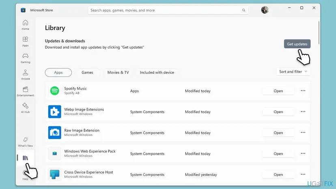Minimize the Microsoft Store window
The width and height of the screenshot is (336, 189).
pos(289,8)
